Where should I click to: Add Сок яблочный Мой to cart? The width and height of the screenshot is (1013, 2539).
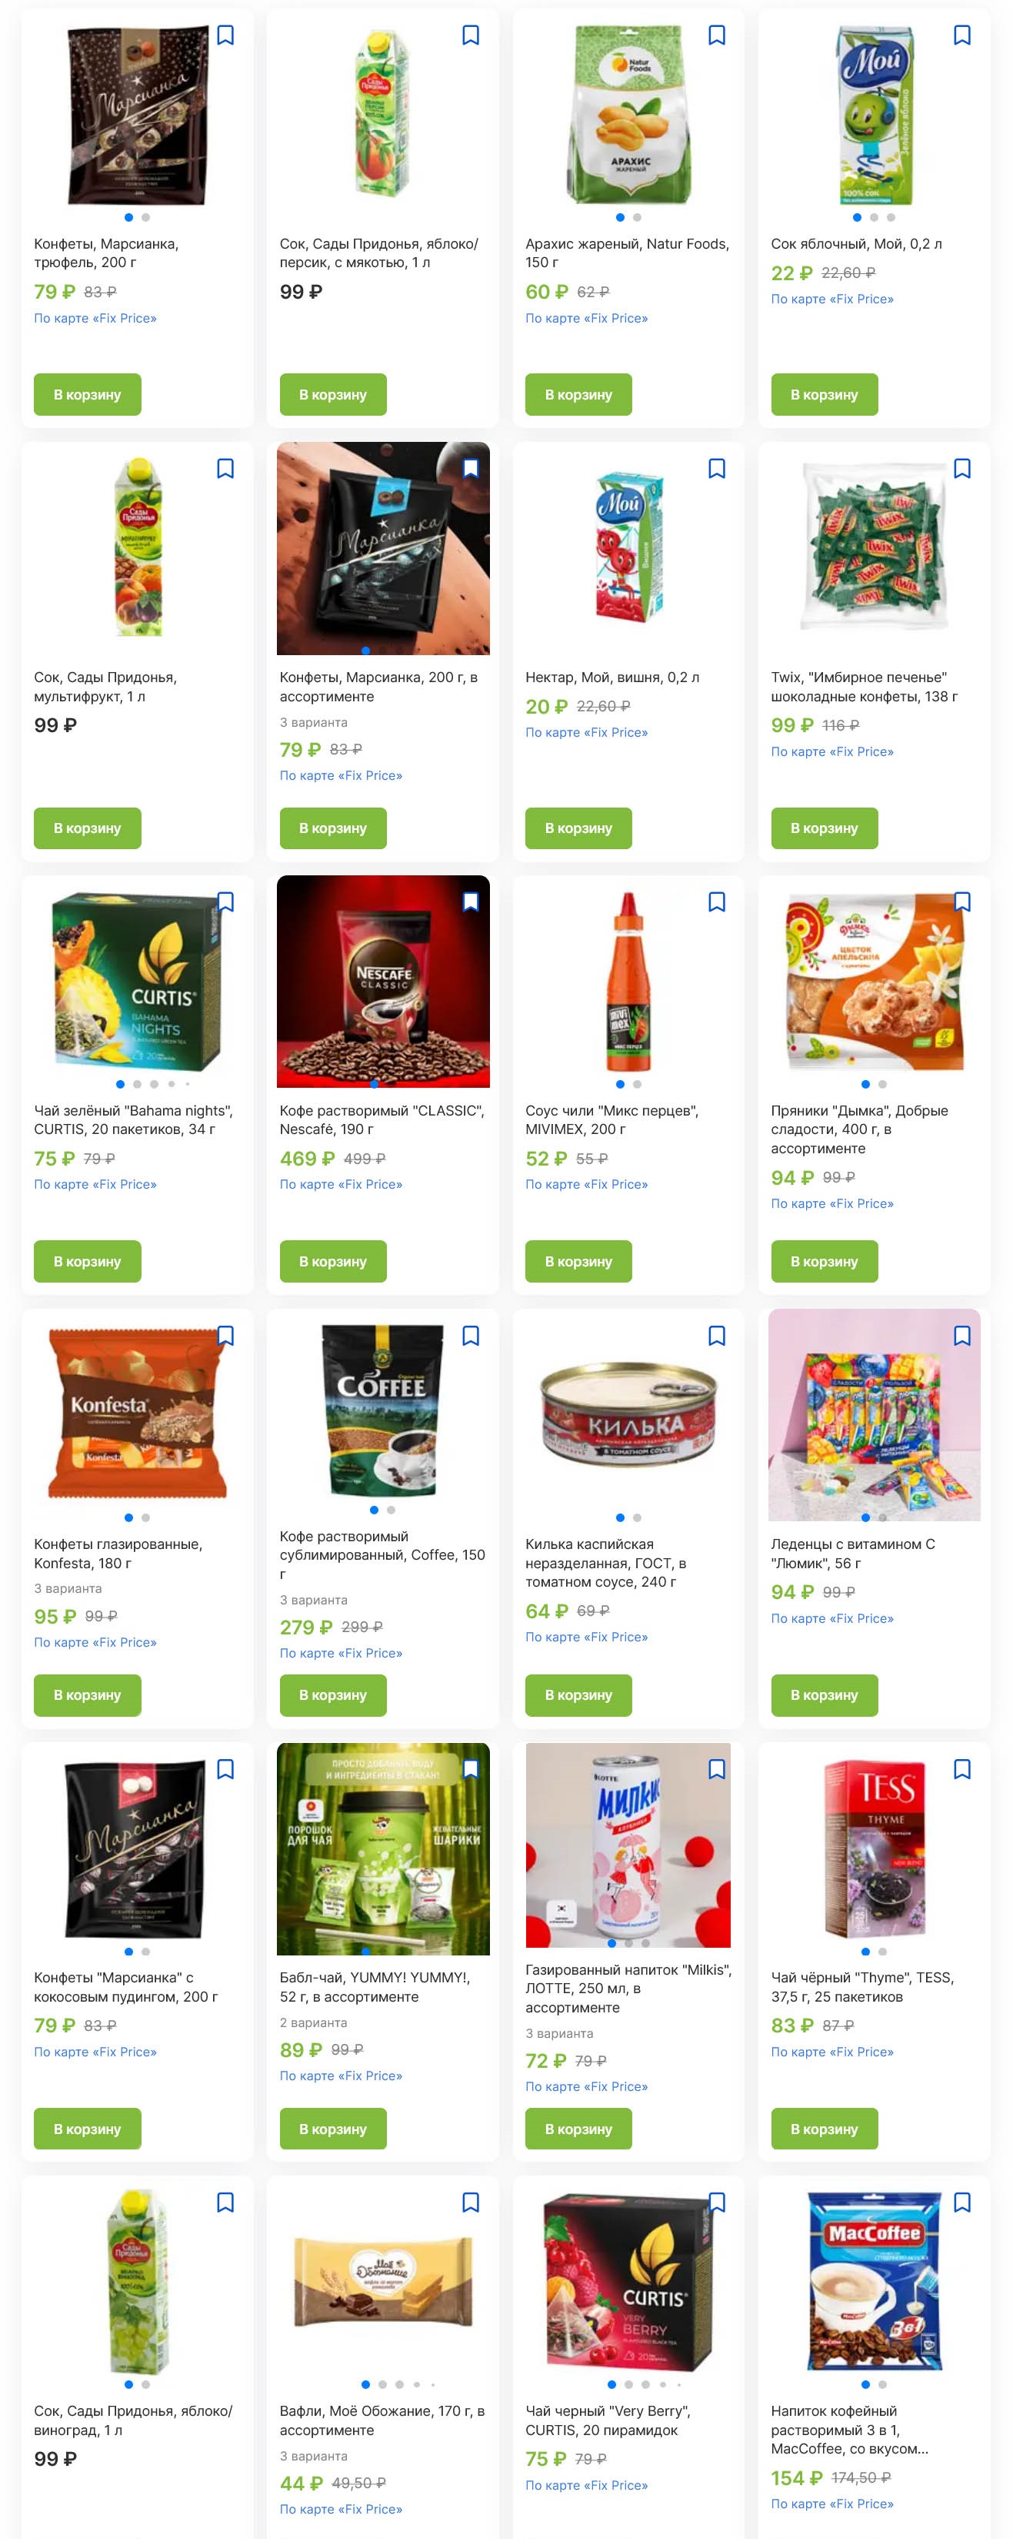824,394
